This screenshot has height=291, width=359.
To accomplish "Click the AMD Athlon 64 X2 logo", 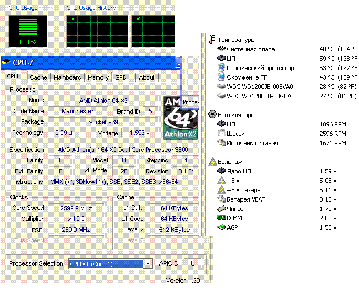I will pos(180,118).
